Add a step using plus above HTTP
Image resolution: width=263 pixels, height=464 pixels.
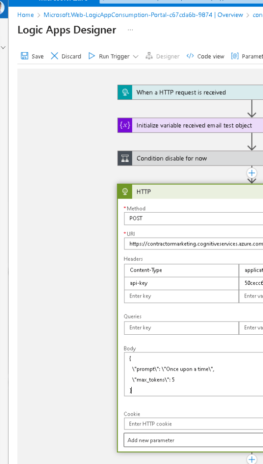pos(252,173)
